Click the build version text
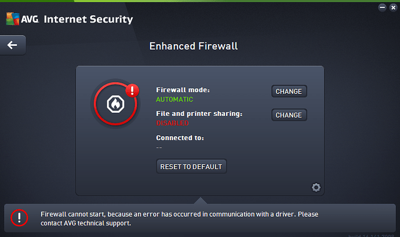400x237 pixels. 371,235
